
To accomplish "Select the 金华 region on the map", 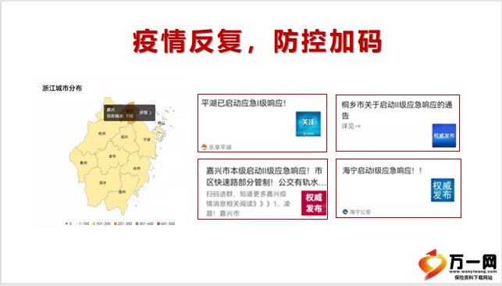I will pos(112,156).
